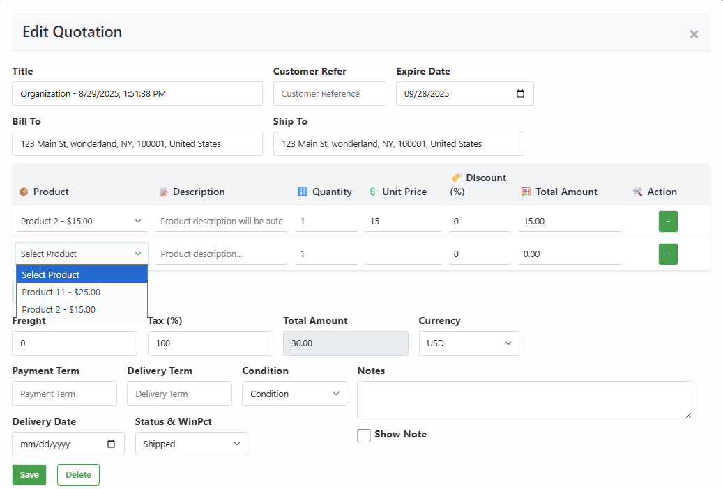Remove the empty second product row
723x489 pixels.
click(667, 254)
